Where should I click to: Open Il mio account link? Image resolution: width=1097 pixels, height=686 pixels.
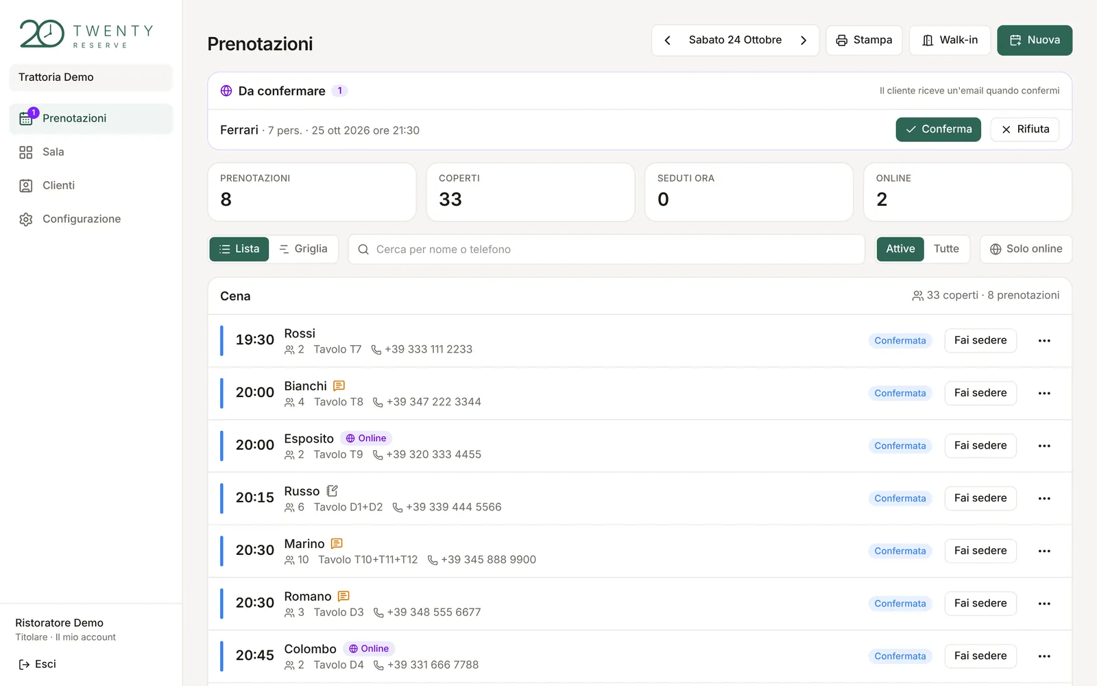pos(86,637)
